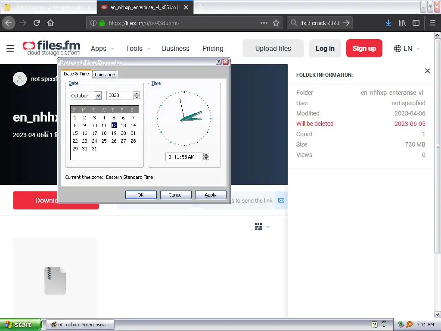
Task: Click the Will be deleted date 2023-06-05
Action: point(410,124)
